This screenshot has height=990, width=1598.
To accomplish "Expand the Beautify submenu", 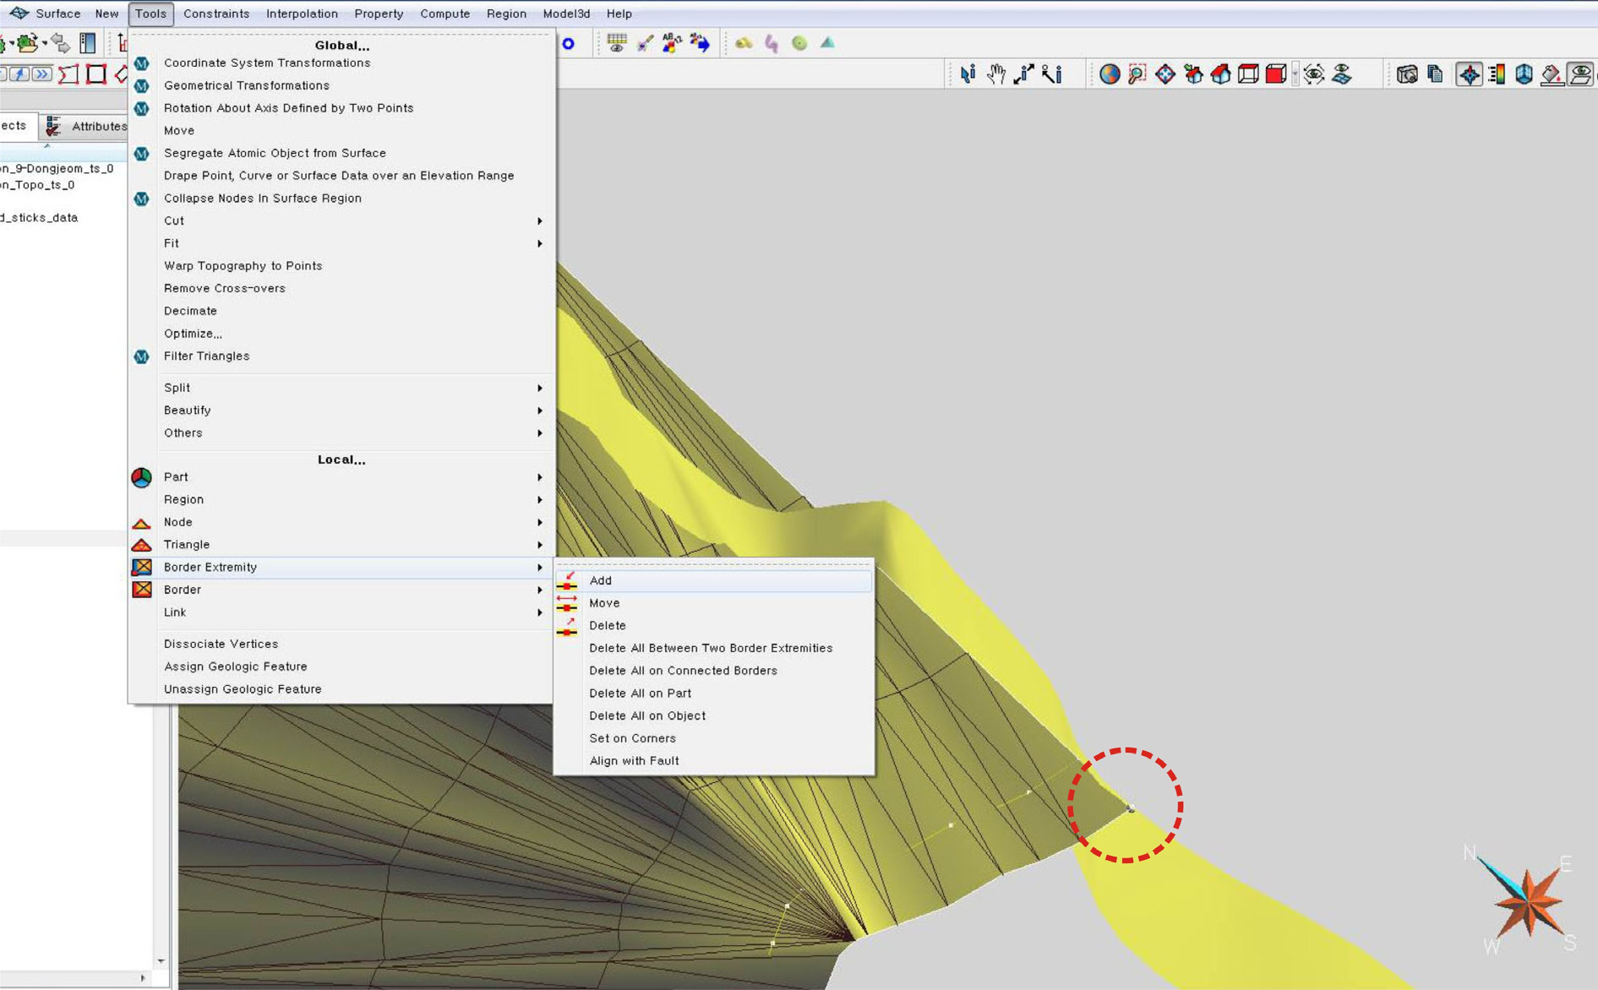I will tap(341, 410).
